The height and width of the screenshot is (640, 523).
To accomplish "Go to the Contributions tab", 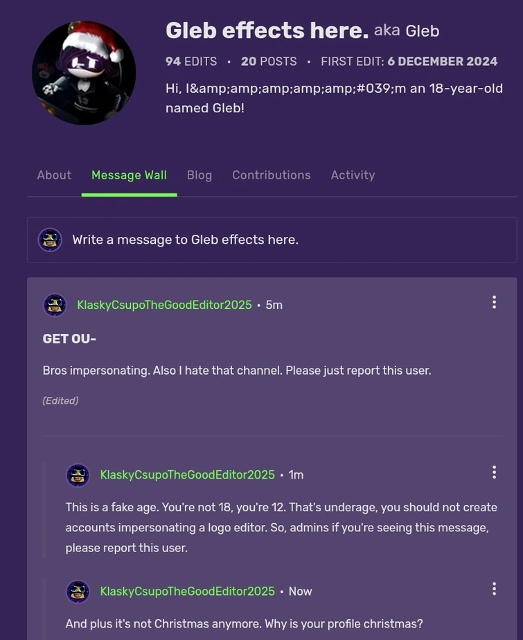I will (x=272, y=175).
